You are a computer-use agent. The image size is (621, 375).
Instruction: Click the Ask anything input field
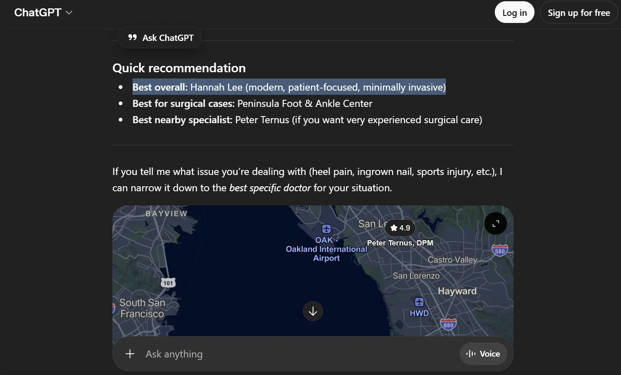pyautogui.click(x=293, y=354)
